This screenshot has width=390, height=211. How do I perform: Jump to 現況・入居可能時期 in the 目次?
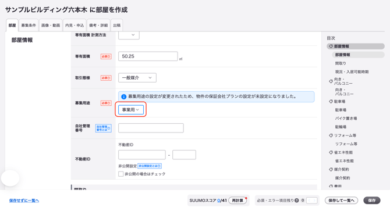click(x=352, y=71)
